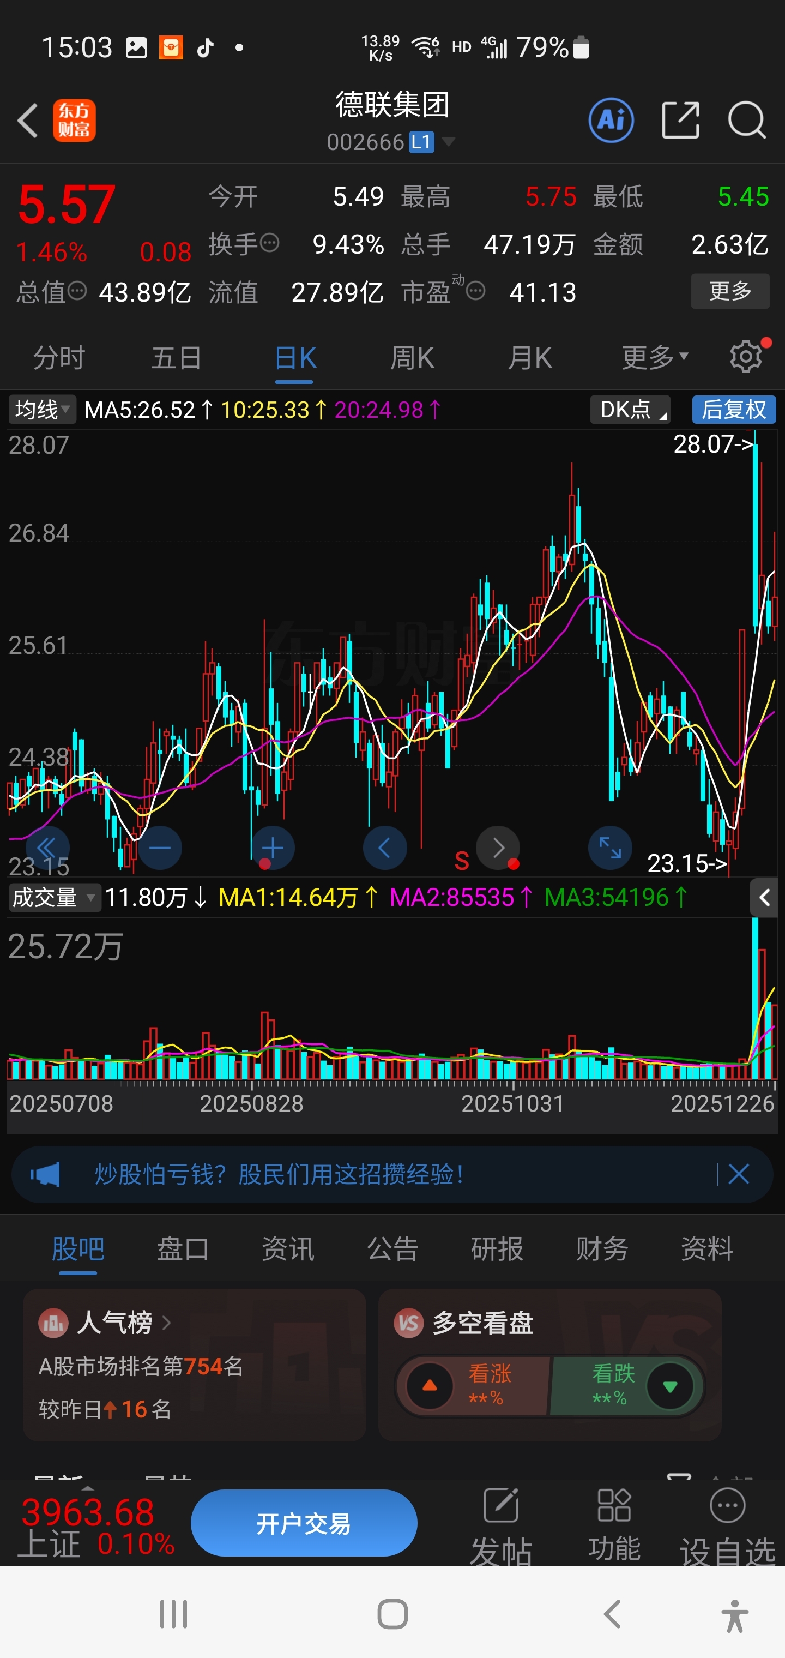Expand stock code 002666 dropdown arrow
This screenshot has width=785, height=1658.
click(x=449, y=141)
